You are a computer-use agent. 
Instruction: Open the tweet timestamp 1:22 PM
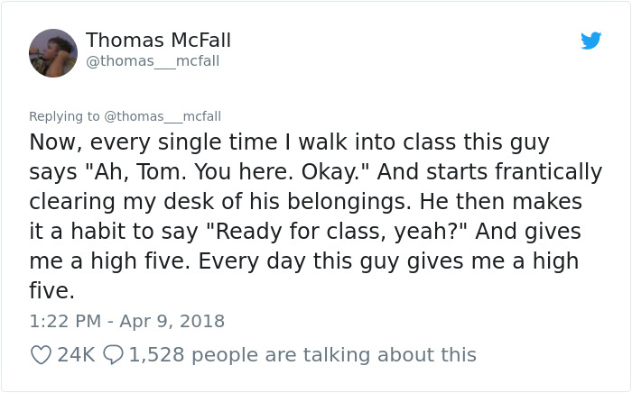pos(65,321)
